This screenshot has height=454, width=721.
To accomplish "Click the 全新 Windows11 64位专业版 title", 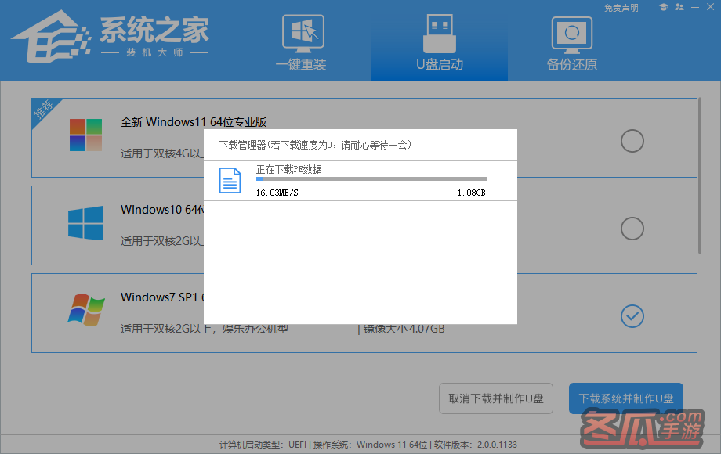I will point(194,122).
